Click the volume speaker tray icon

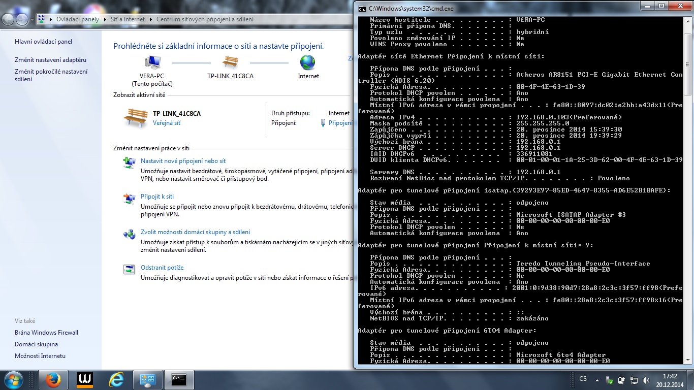[646, 380]
